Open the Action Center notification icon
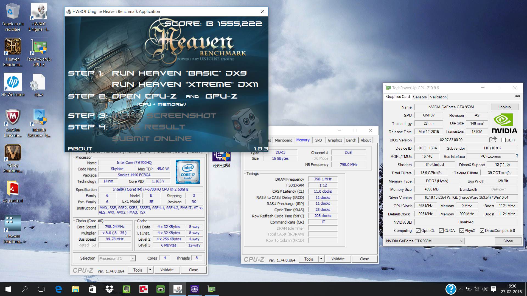The image size is (527, 296). click(x=494, y=289)
